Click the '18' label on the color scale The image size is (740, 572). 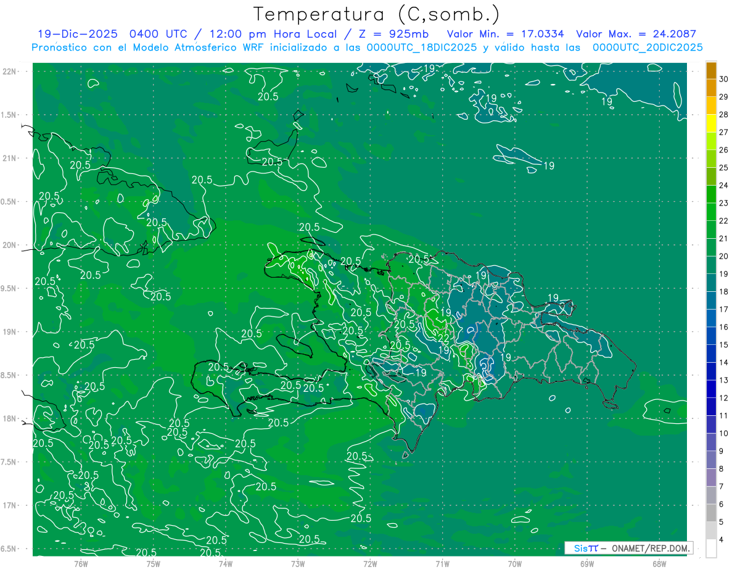coord(724,292)
